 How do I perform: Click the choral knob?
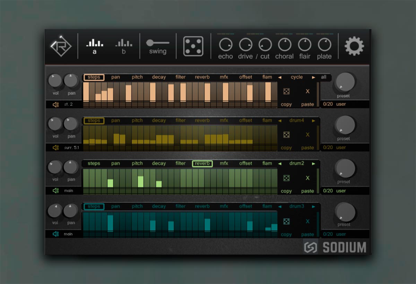click(x=285, y=45)
